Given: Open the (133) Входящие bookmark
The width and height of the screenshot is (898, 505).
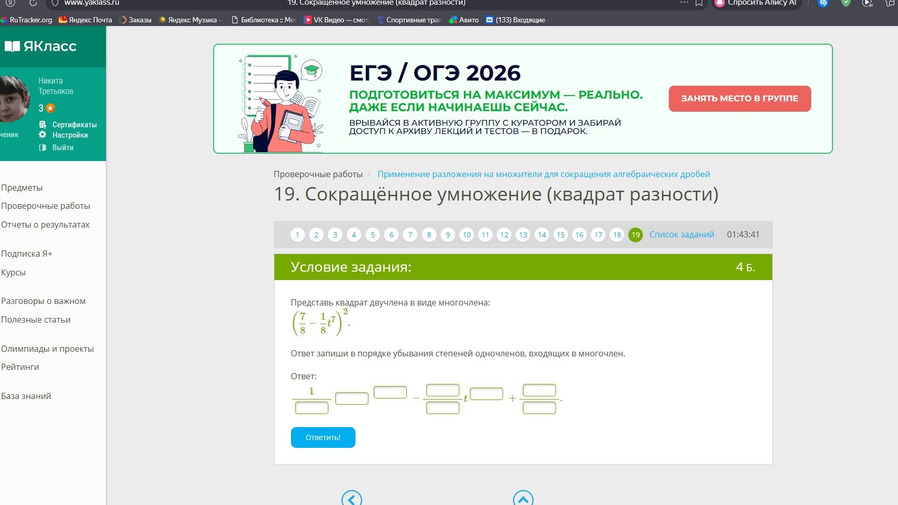Looking at the screenshot, I should pyautogui.click(x=517, y=20).
